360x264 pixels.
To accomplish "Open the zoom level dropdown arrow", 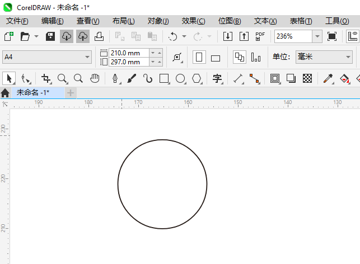I will [317, 36].
